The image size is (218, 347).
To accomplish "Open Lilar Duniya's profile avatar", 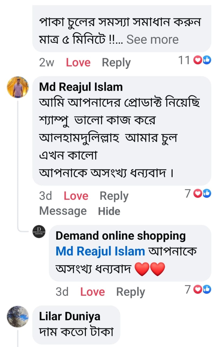I will (x=18, y=316).
